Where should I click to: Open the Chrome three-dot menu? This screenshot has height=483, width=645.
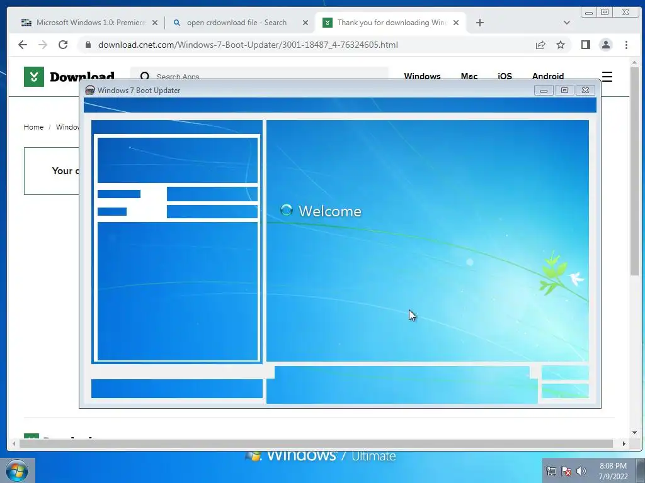point(626,45)
